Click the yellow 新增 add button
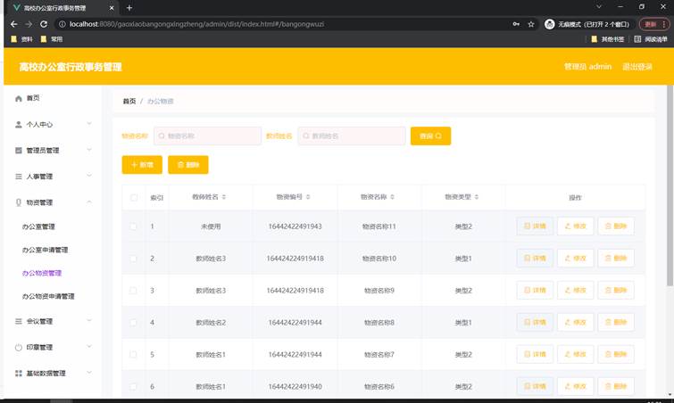Viewport: 674px width, 403px height. pyautogui.click(x=142, y=165)
